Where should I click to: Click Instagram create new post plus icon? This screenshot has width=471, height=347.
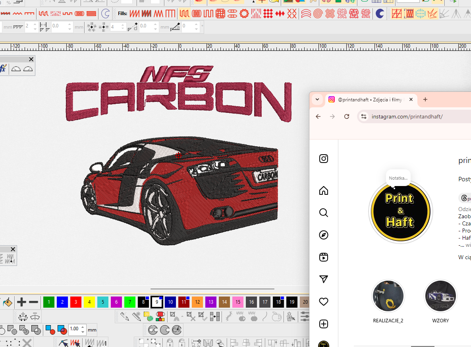tap(324, 324)
